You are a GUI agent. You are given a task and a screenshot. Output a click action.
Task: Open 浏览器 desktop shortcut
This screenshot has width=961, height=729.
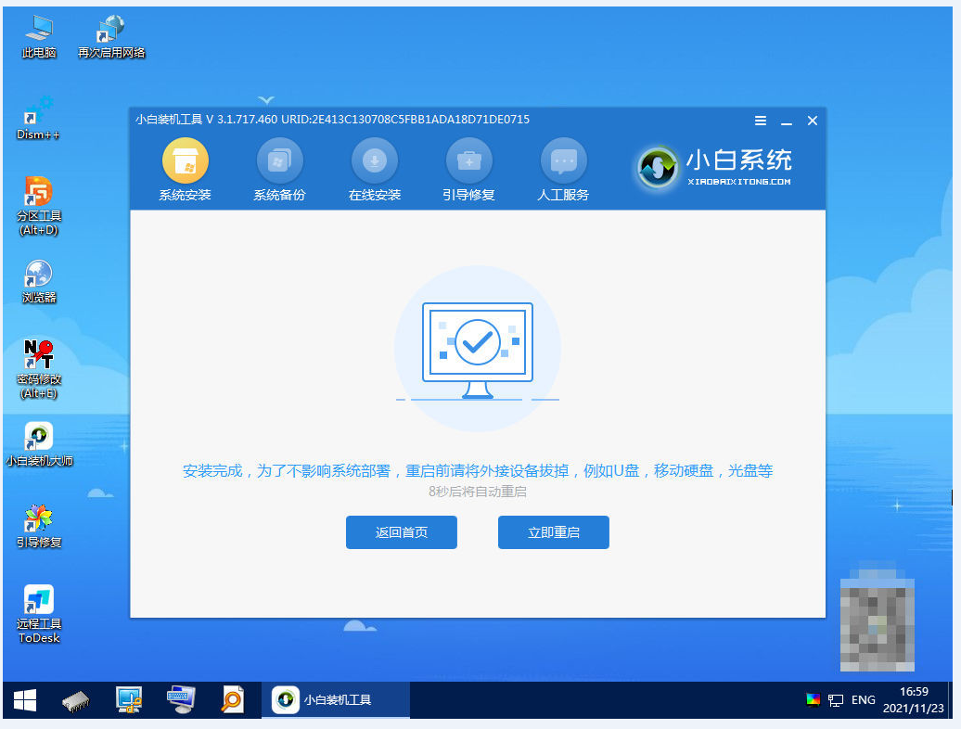[x=39, y=275]
